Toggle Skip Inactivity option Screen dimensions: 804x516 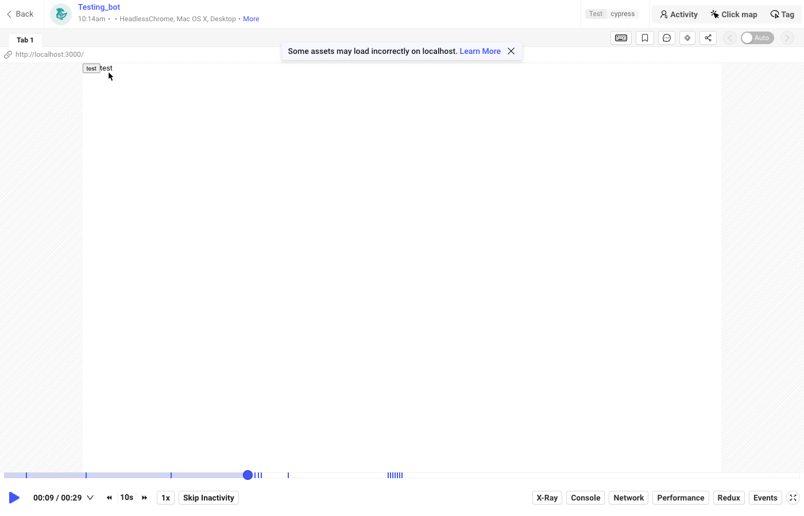tap(208, 498)
